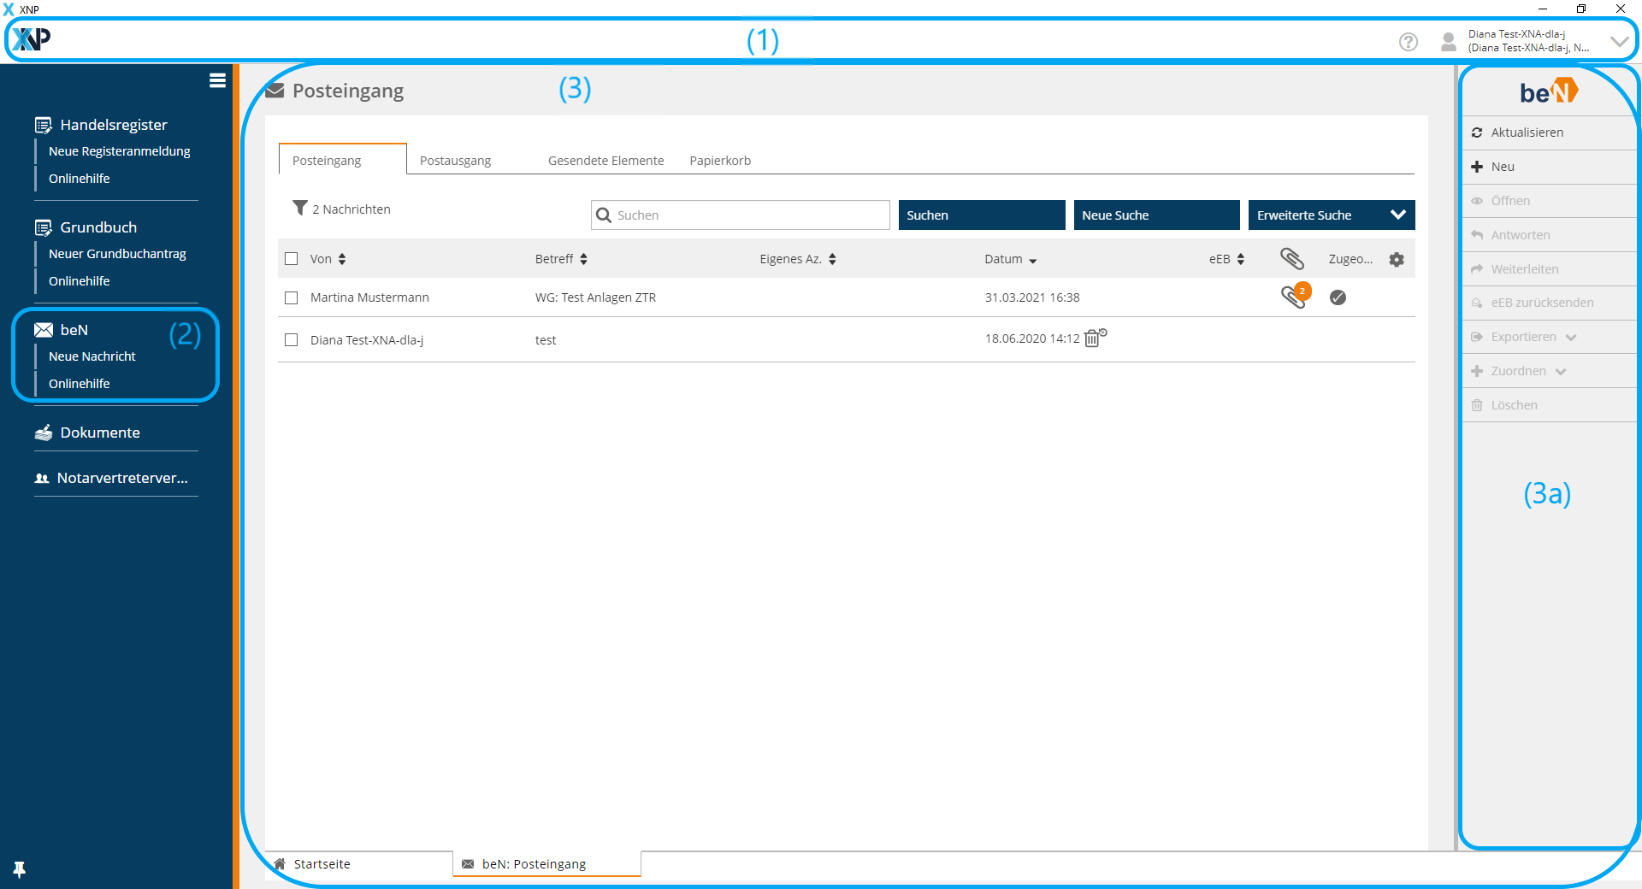
Task: Collapse sidebar with hamburger menu icon
Action: tap(217, 80)
